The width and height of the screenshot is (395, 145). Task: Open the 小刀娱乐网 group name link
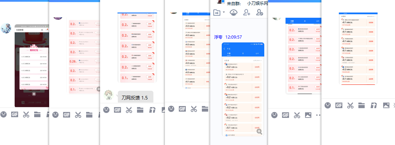point(257,3)
